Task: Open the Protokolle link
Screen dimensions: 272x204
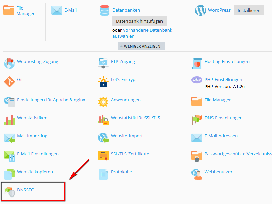Action: 121,172
